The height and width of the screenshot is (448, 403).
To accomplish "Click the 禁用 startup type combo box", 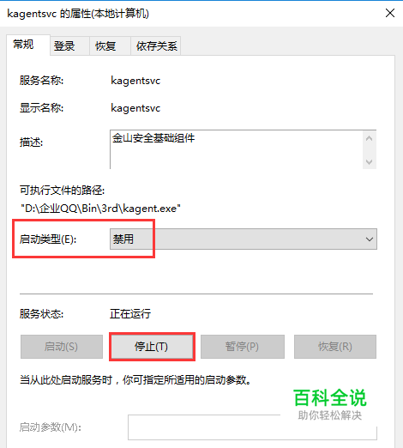I will pos(244,239).
